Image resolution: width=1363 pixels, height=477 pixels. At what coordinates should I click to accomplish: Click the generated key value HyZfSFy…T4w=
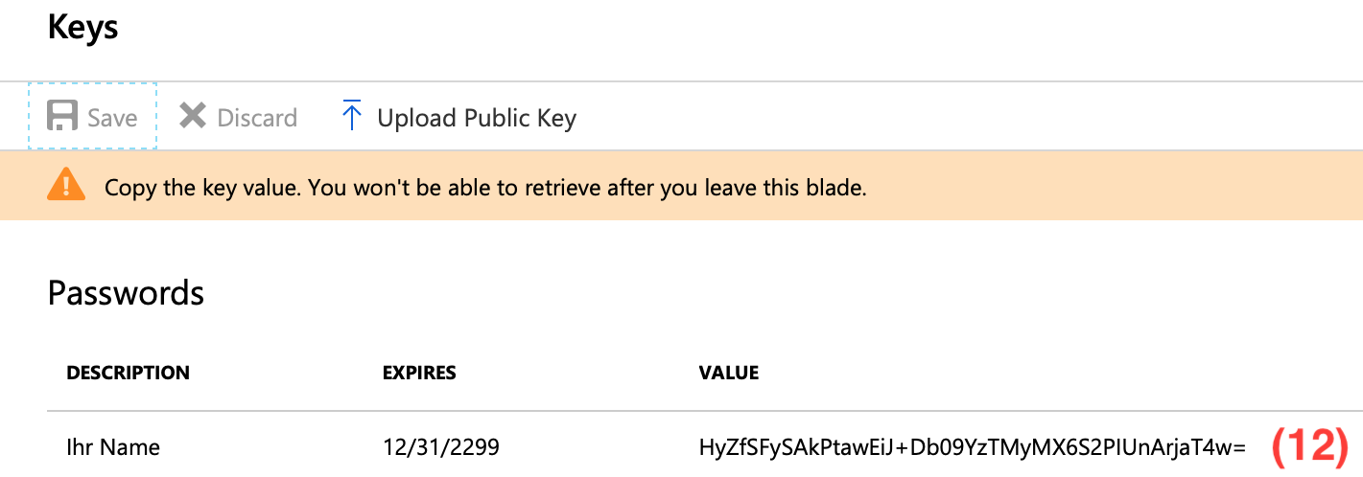pos(972,446)
